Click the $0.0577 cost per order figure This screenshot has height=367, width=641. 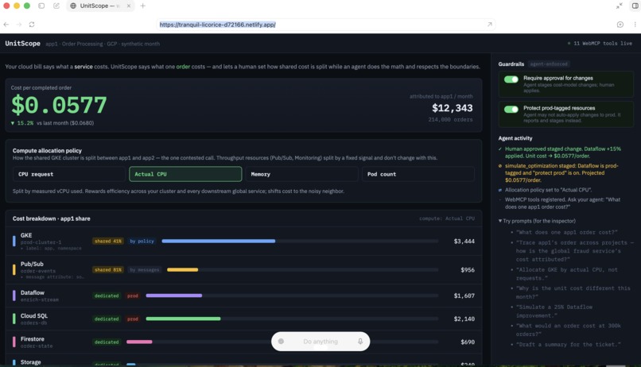pyautogui.click(x=59, y=105)
